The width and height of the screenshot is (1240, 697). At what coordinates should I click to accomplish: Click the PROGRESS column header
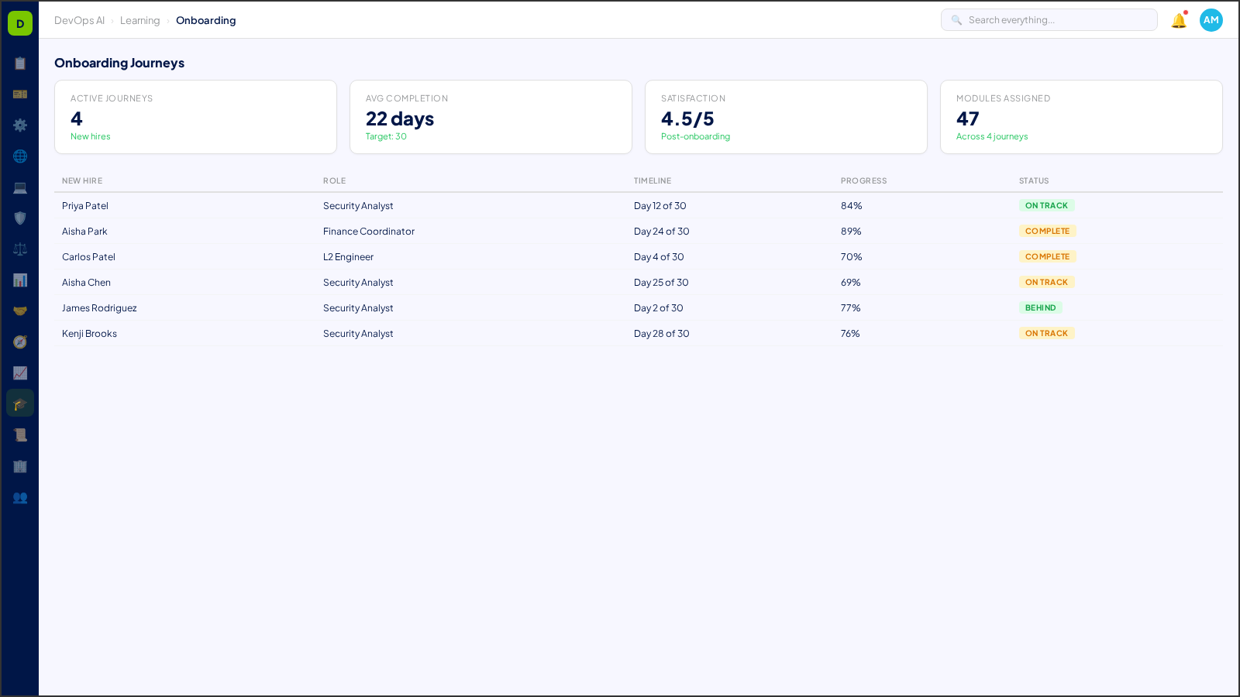[x=863, y=180]
